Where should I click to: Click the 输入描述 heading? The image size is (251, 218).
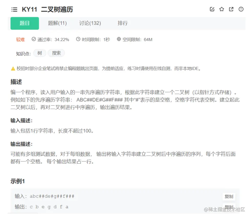click(21, 121)
